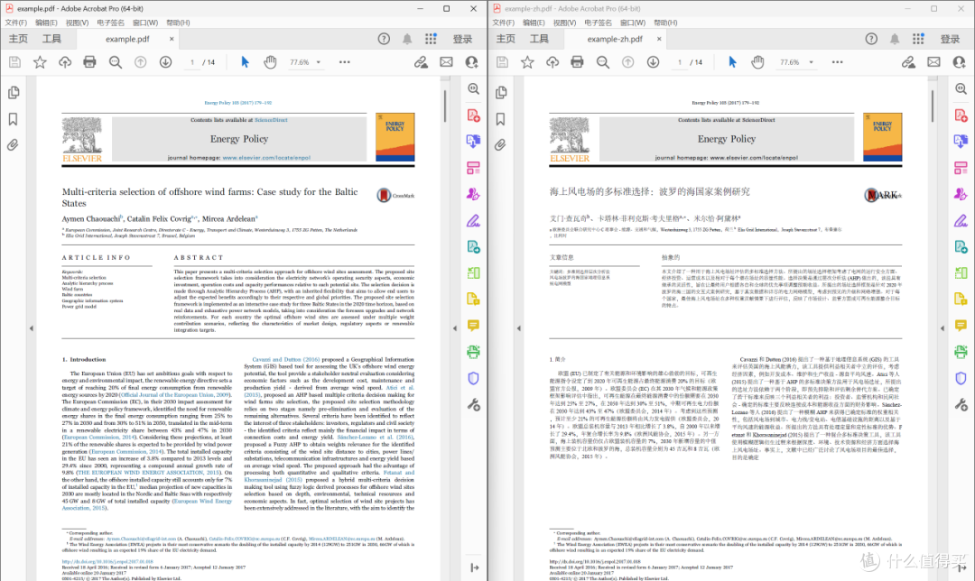Click the search magnifier in example.pdf toolbar
Viewport: 975px width, 581px height.
click(x=115, y=62)
